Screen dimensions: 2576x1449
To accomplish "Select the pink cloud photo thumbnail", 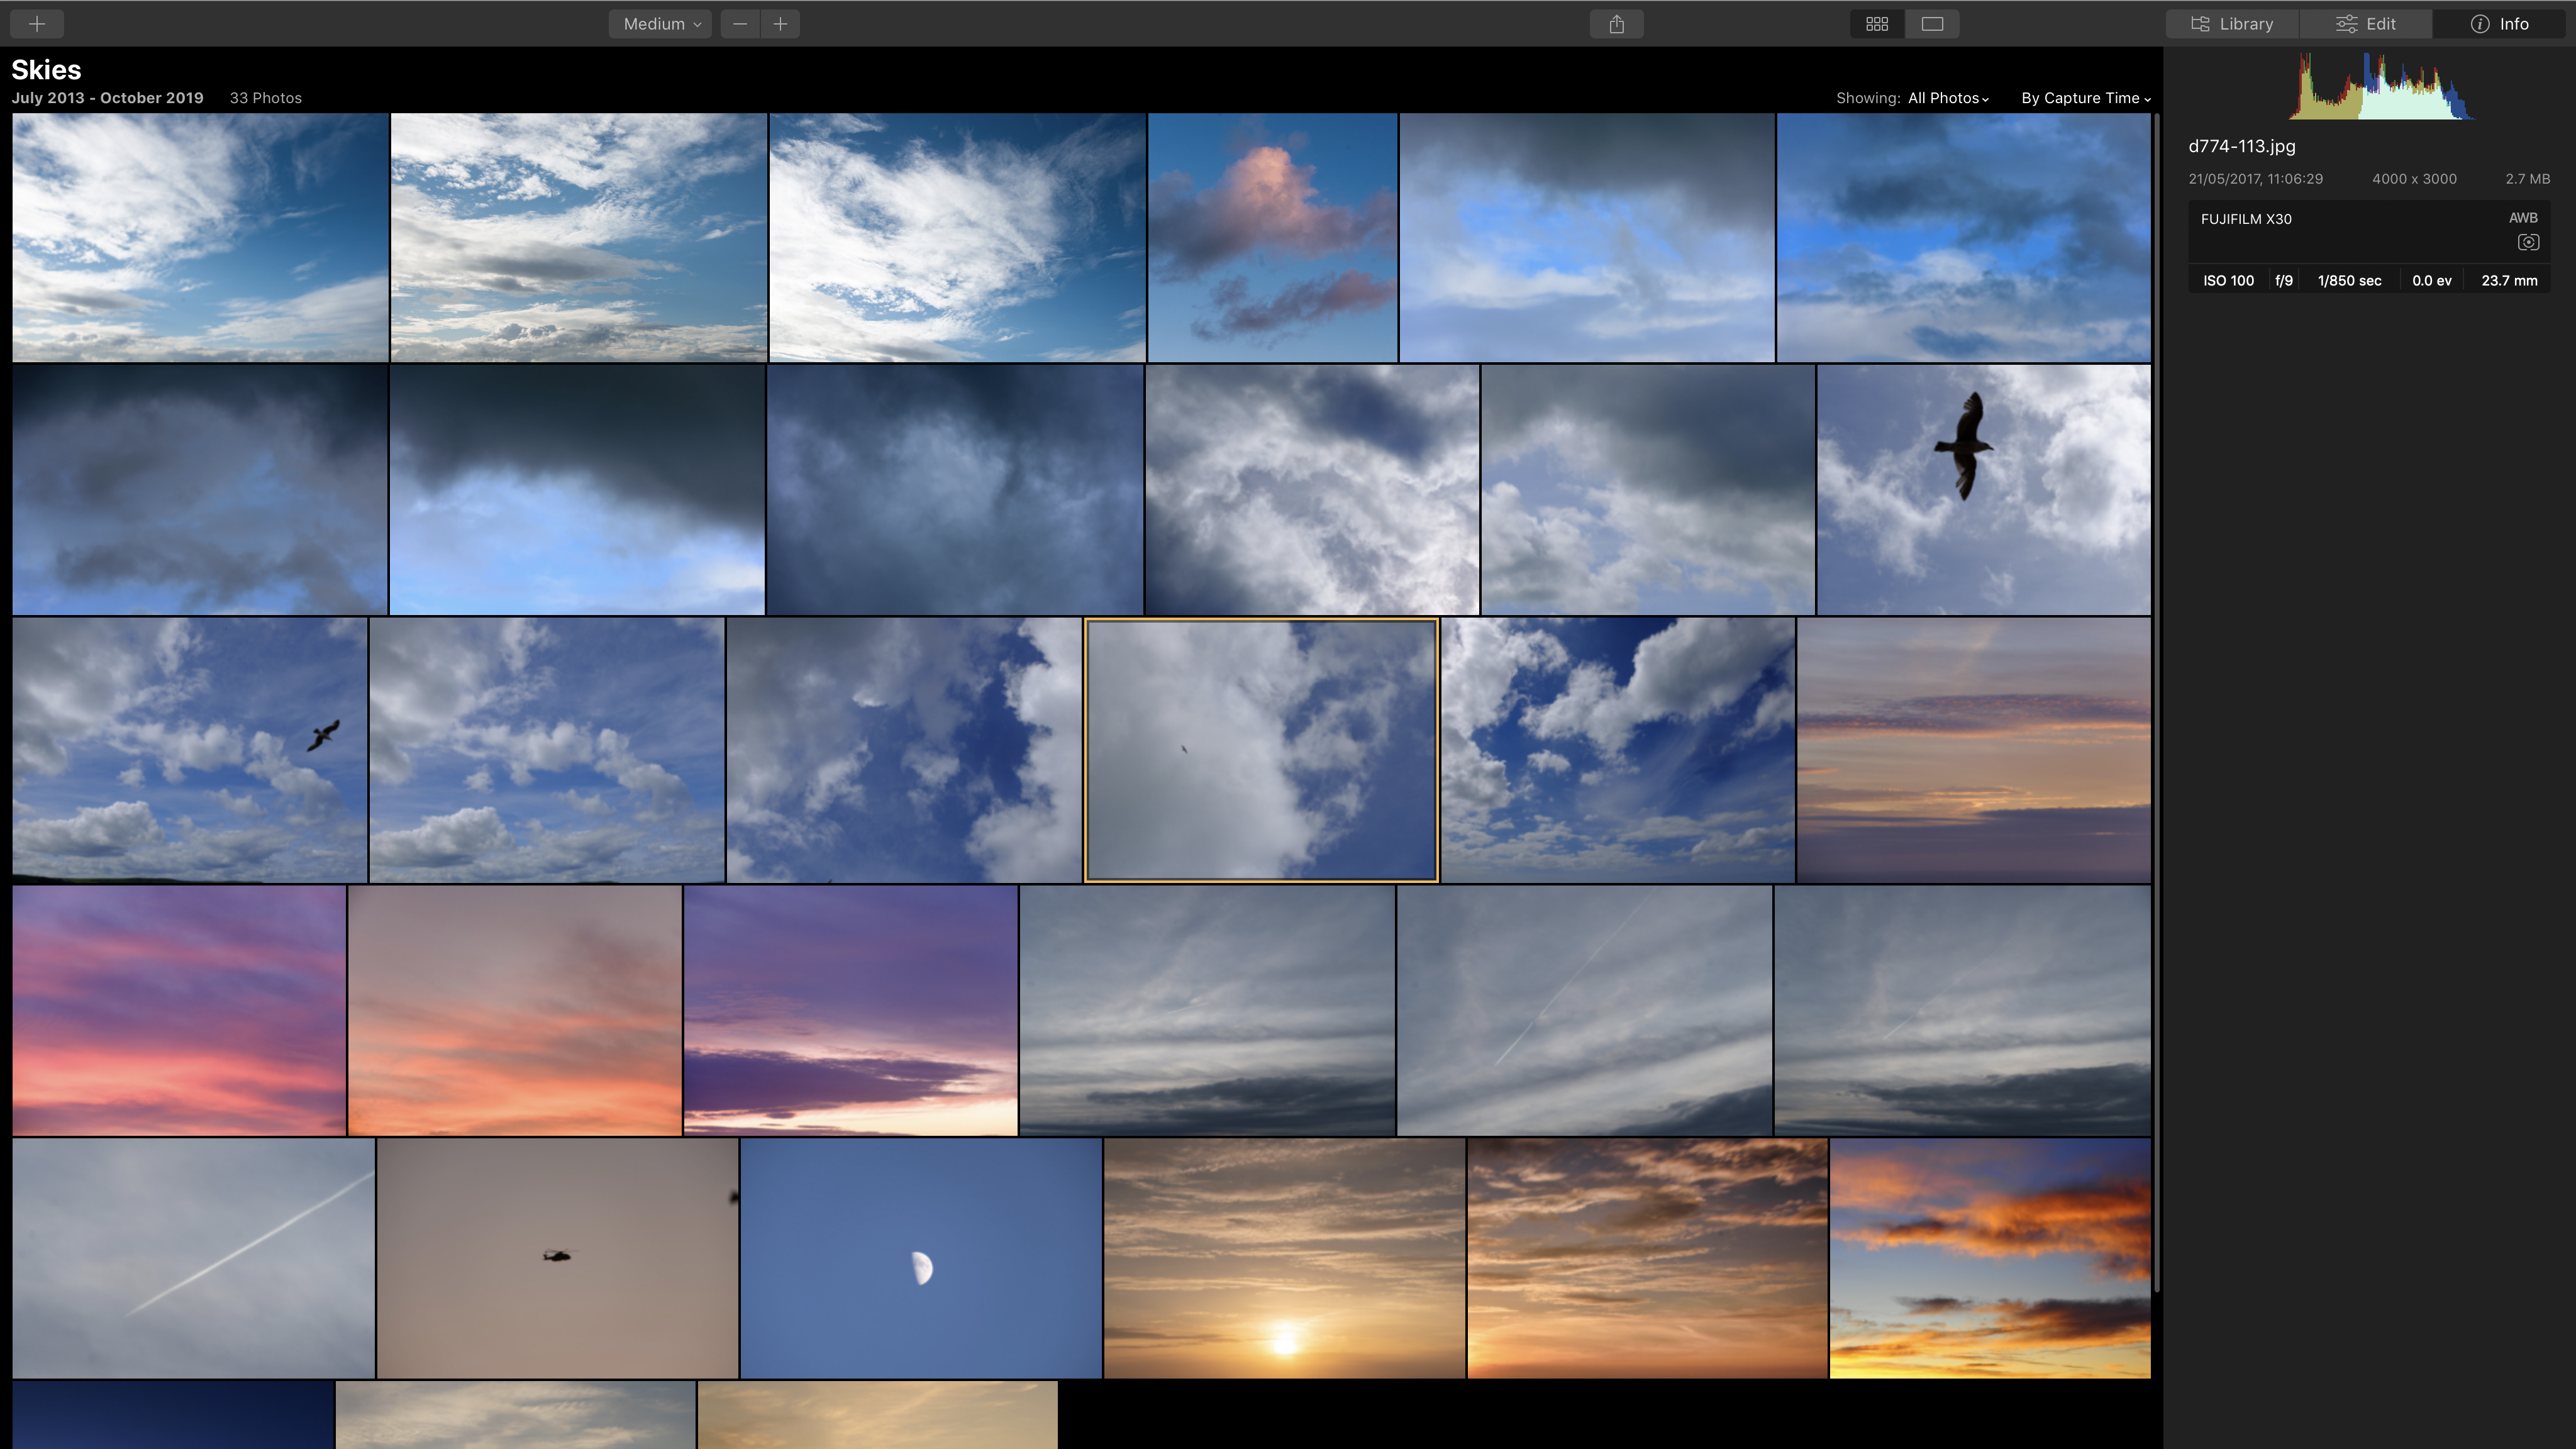I will point(1272,237).
